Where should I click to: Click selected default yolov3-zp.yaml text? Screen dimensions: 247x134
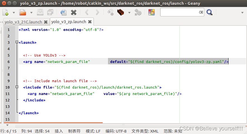coord(168,62)
